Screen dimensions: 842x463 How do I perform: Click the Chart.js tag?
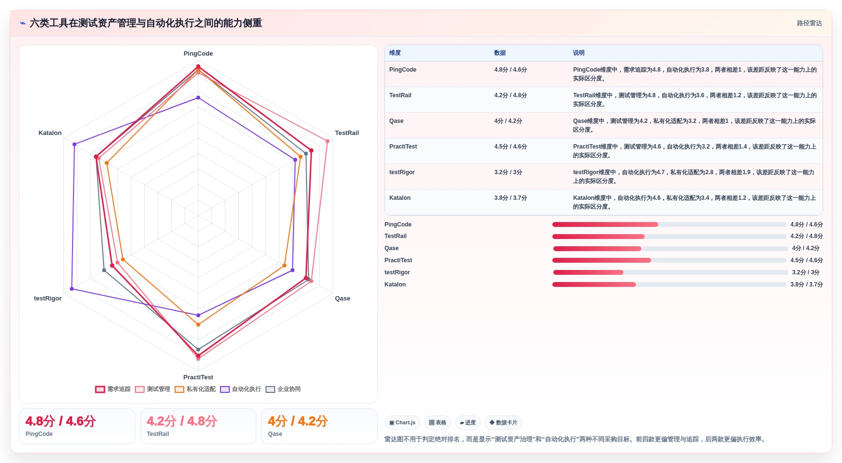coord(402,422)
